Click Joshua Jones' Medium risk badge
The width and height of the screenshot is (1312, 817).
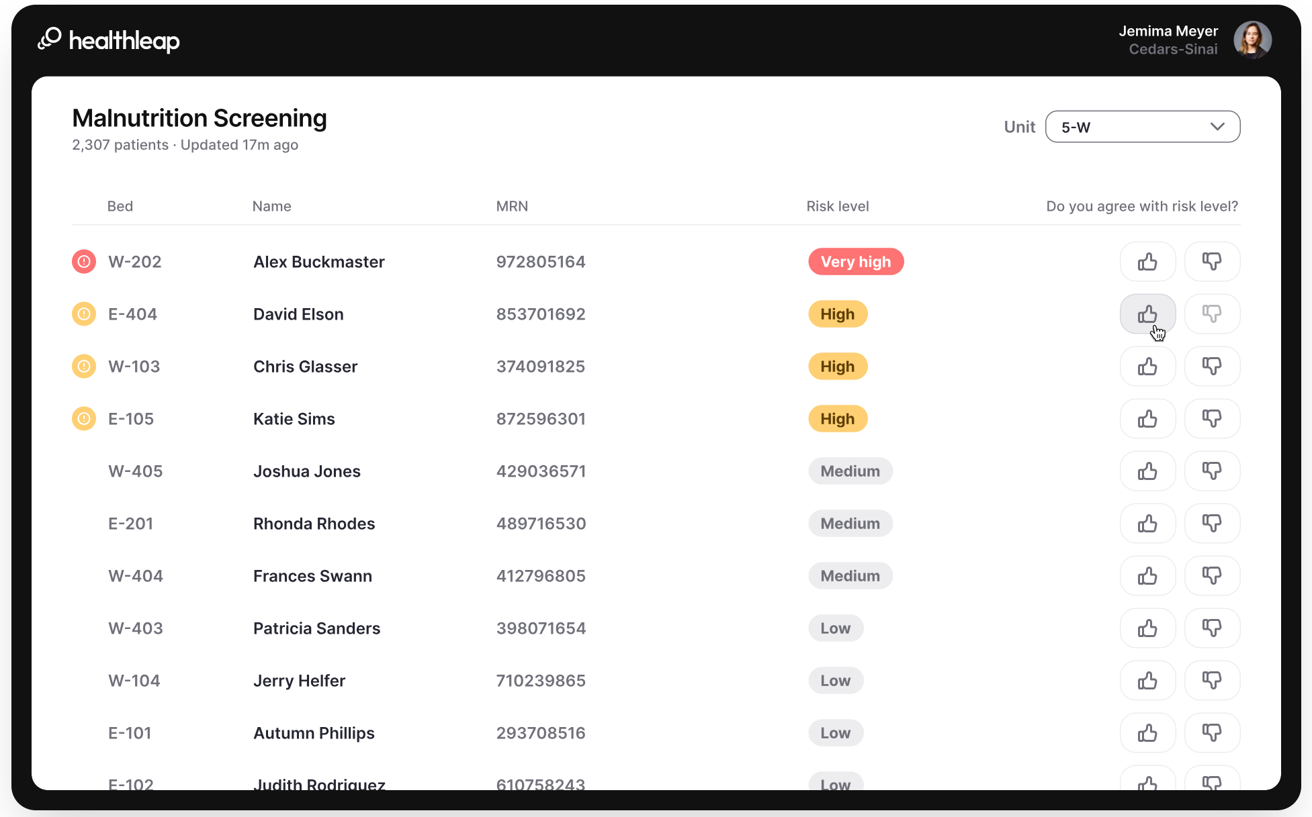click(850, 471)
